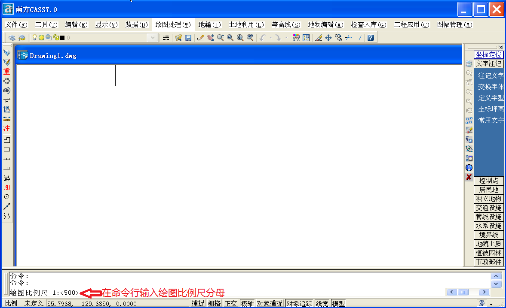Screen dimensions: 506x308
Task: Click the red .91 elevation point icon
Action: tap(7, 187)
